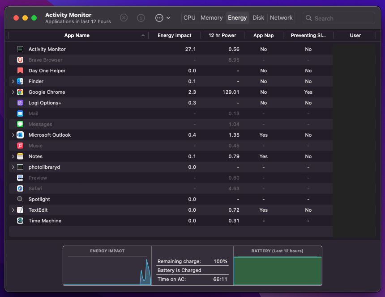Select the Preview app icon
Screen dimensions: 385x297
pyautogui.click(x=20, y=178)
